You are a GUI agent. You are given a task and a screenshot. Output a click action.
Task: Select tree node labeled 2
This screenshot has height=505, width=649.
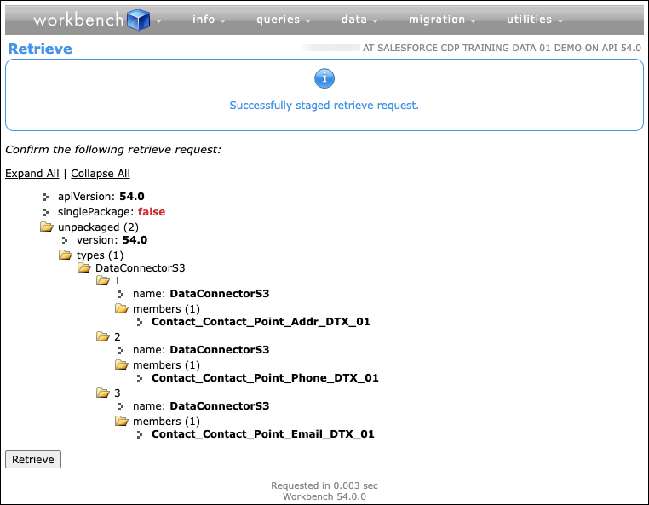118,336
